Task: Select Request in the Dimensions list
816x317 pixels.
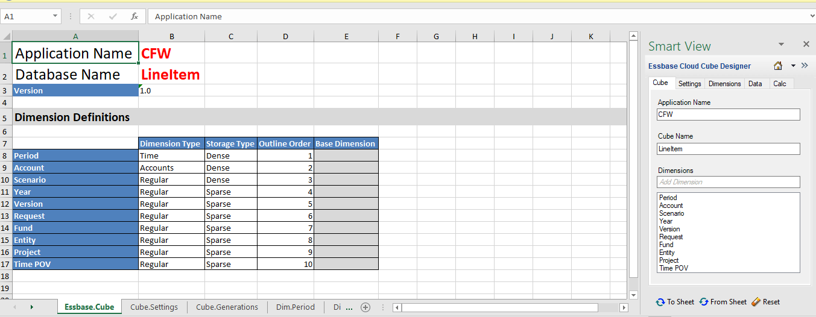Action: click(671, 237)
